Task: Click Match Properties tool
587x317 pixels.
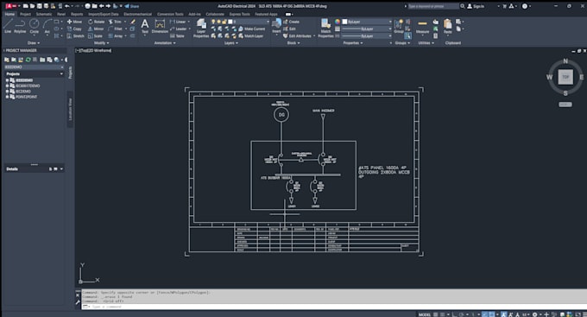Action: [x=325, y=29]
